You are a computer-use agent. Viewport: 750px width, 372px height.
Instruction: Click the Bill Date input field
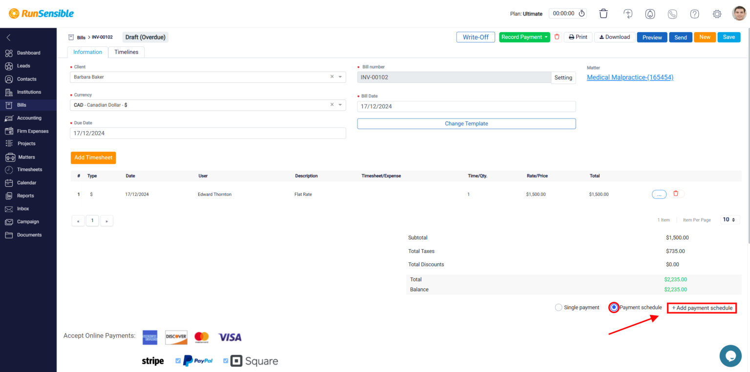(466, 106)
